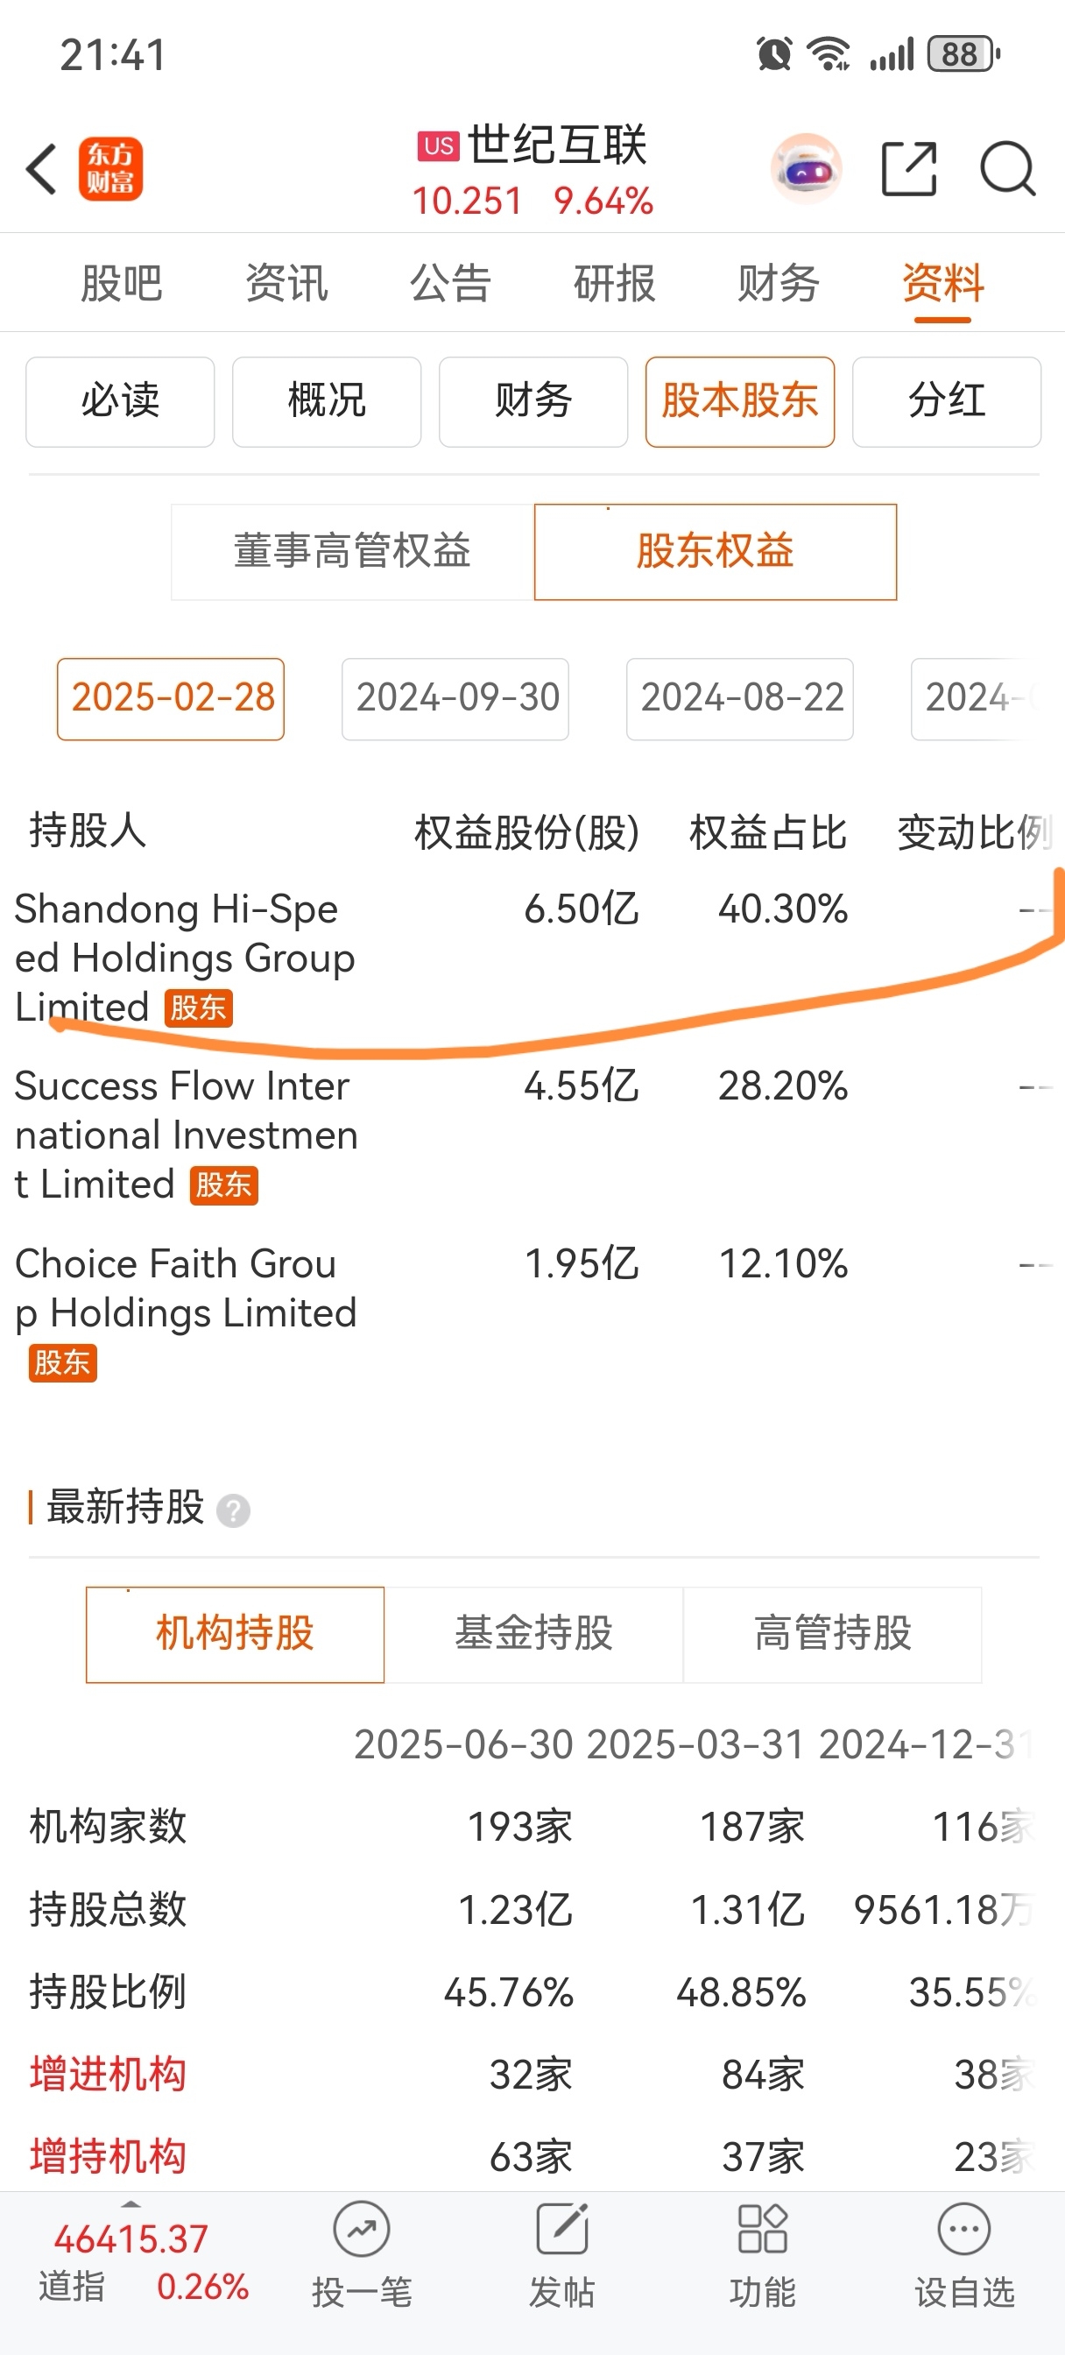The width and height of the screenshot is (1065, 2355).
Task: Open the 东方财富 logo icon
Action: 110,169
